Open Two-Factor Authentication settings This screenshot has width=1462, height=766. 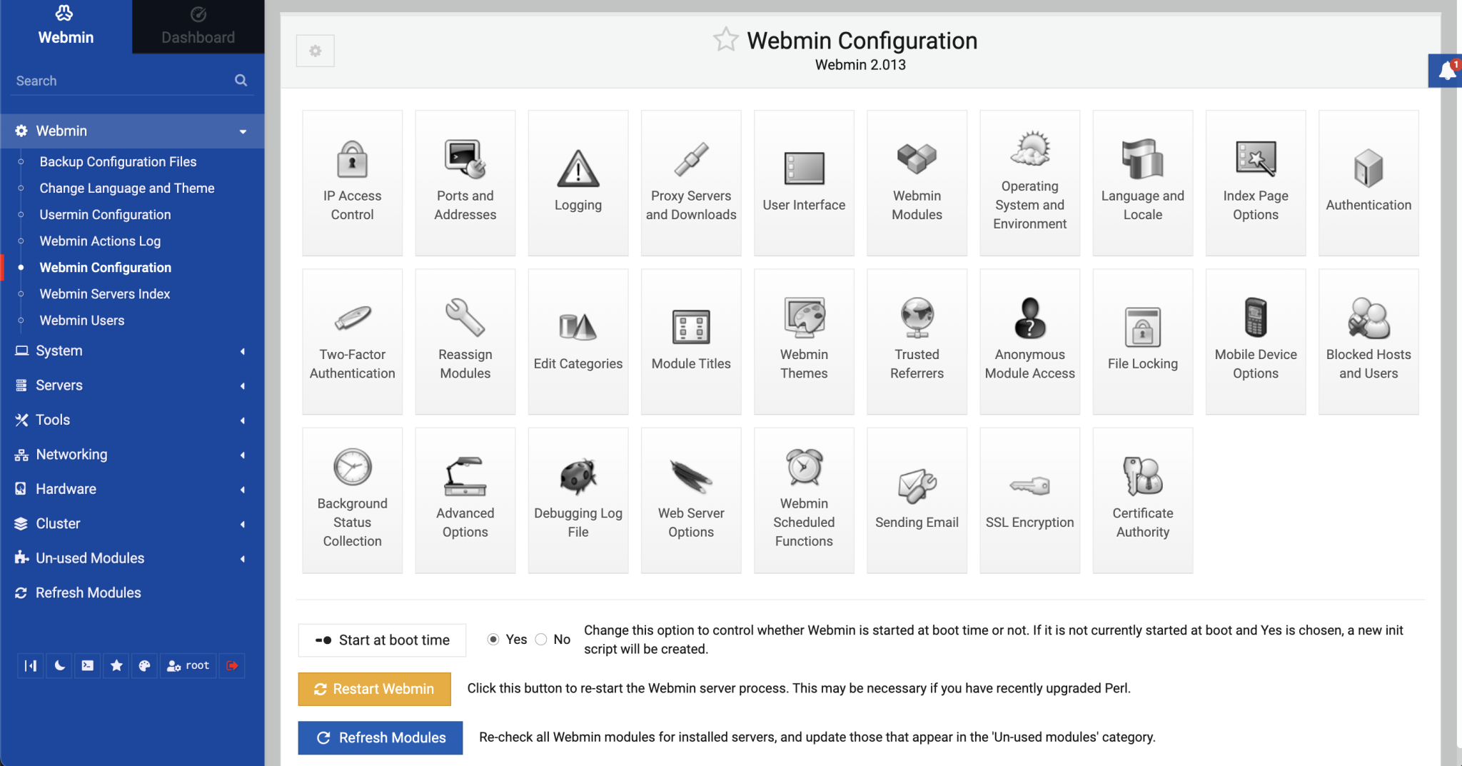pyautogui.click(x=352, y=341)
